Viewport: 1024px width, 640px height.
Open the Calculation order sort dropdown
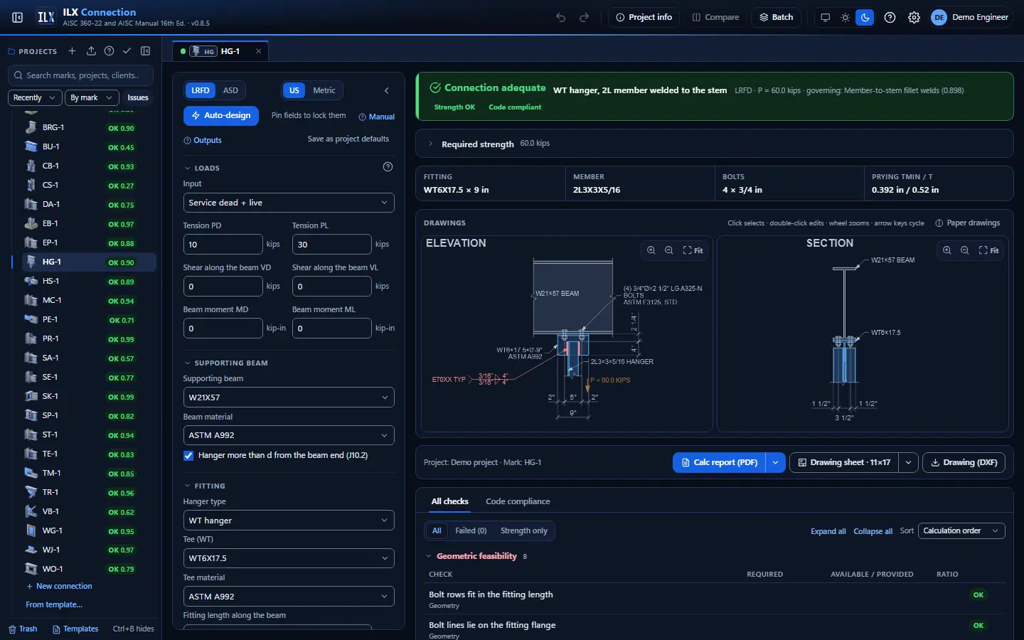tap(961, 530)
